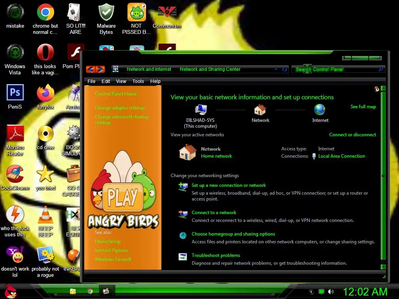The width and height of the screenshot is (399, 299).
Task: Open 'Internet Options' in See also
Action: click(111, 250)
